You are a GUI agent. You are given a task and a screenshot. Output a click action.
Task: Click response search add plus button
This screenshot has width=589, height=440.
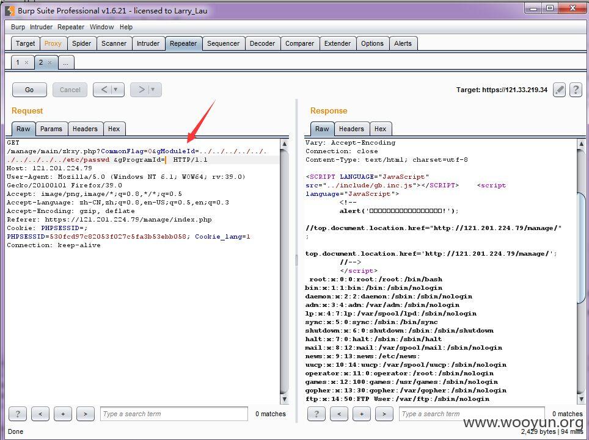coord(361,414)
